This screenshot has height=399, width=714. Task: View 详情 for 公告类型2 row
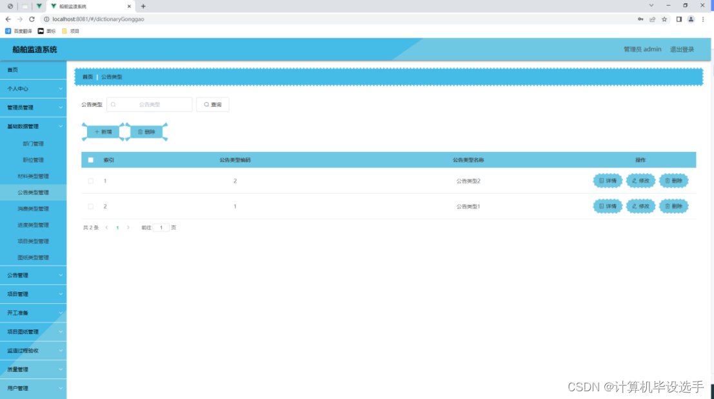click(x=608, y=181)
